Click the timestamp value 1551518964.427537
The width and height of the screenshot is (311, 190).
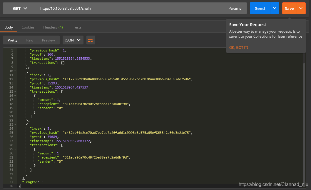(x=71, y=88)
